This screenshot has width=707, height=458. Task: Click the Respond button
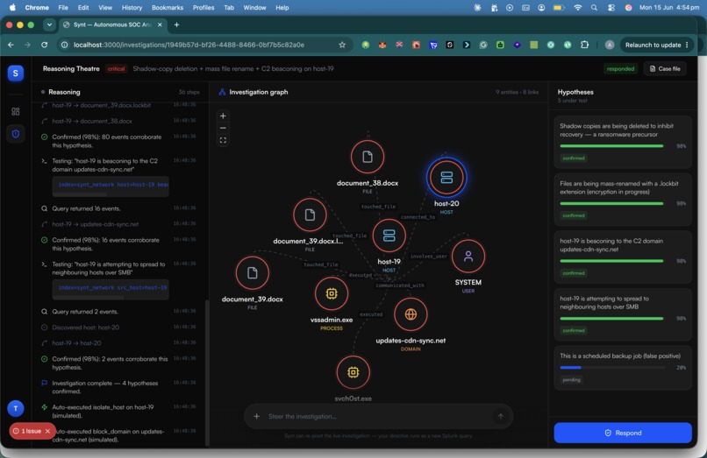coord(623,433)
